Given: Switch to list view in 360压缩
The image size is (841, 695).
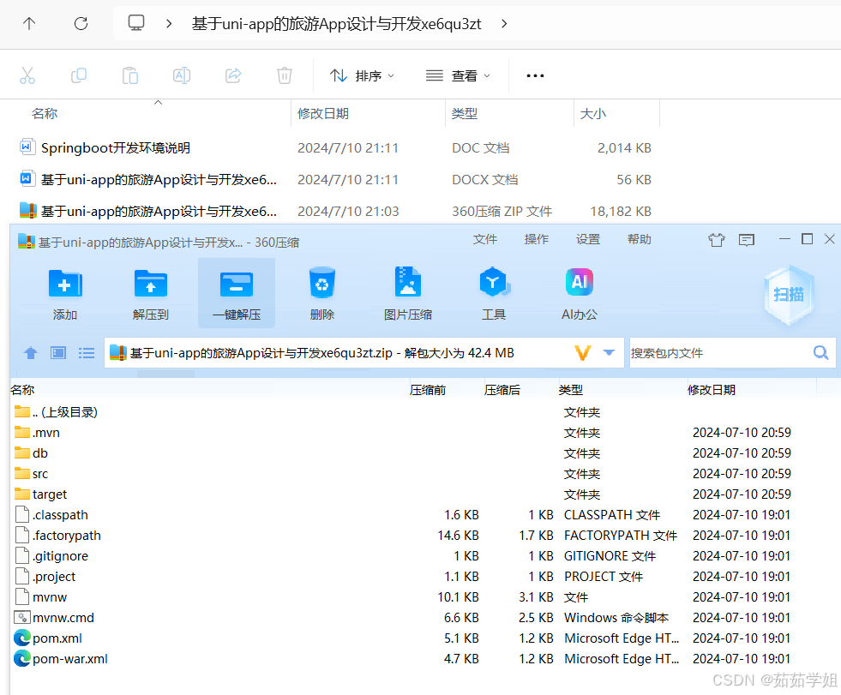Looking at the screenshot, I should pyautogui.click(x=85, y=352).
